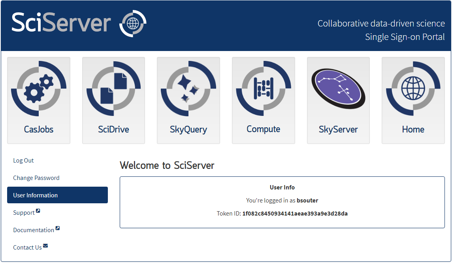
Task: Click the Collaborative data-driven science tagline
Action: coord(381,23)
